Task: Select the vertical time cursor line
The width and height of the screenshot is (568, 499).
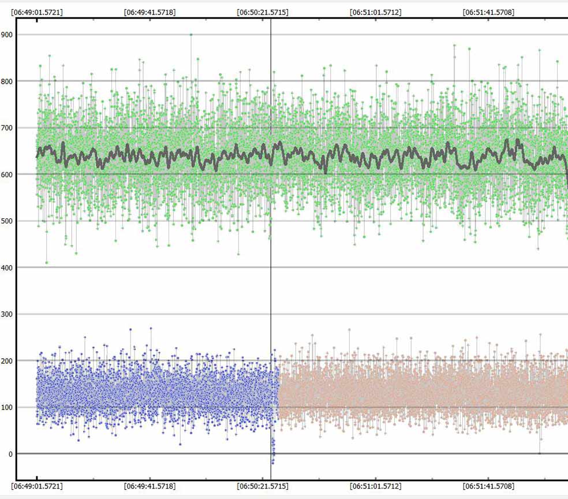Action: (x=271, y=249)
